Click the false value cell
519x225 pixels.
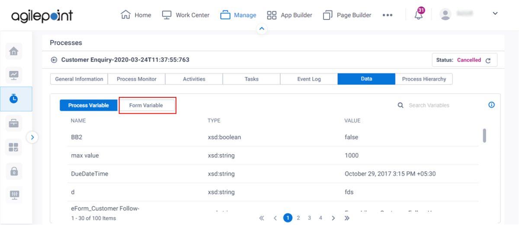(352, 137)
